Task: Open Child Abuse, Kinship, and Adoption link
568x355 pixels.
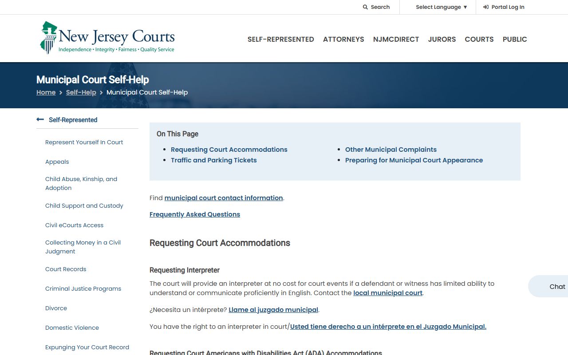Action: [81, 183]
